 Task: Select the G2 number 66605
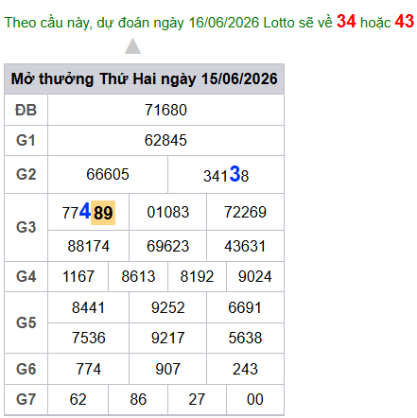pos(108,174)
